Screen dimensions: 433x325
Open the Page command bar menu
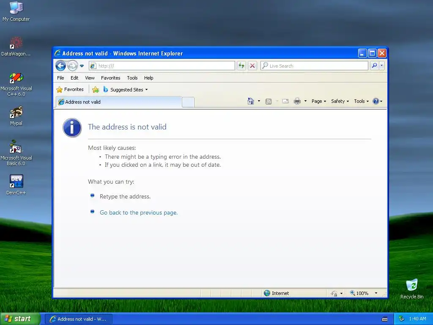[x=319, y=101]
